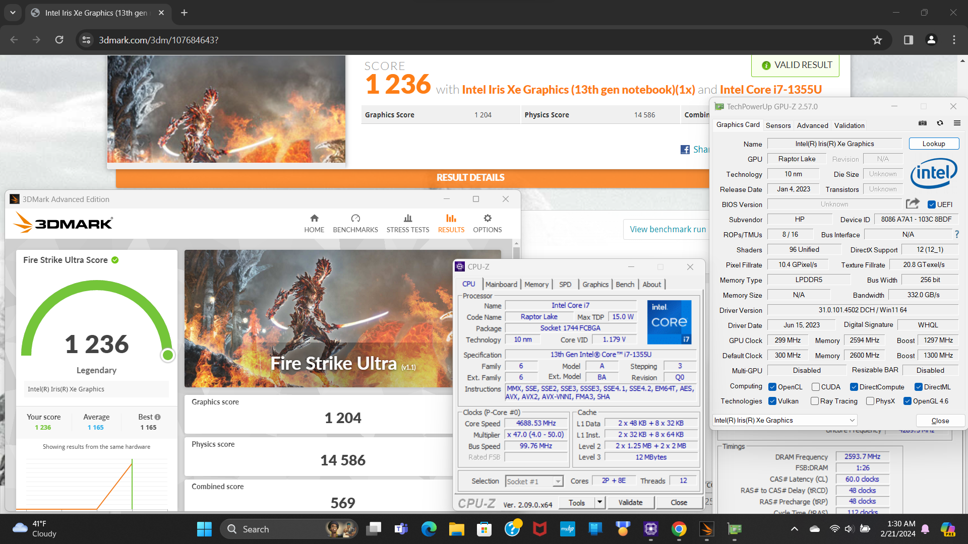Switch to CPU-Z Graphics tab

pos(595,285)
